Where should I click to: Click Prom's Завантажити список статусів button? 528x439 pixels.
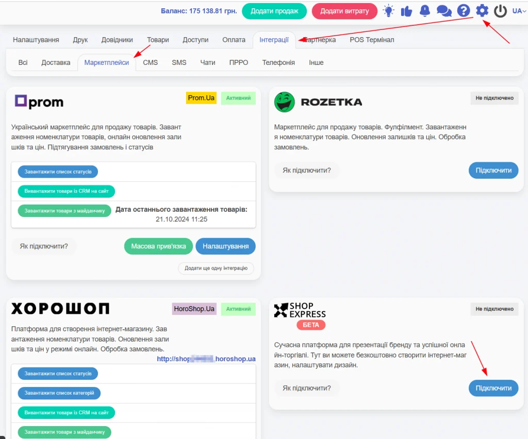(58, 172)
